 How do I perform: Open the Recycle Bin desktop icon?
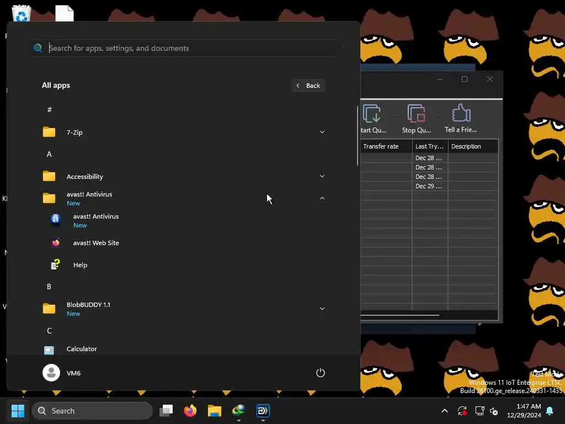(x=22, y=13)
